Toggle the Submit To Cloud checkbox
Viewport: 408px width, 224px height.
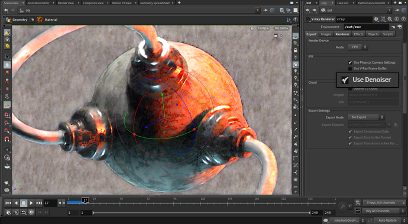(350, 88)
